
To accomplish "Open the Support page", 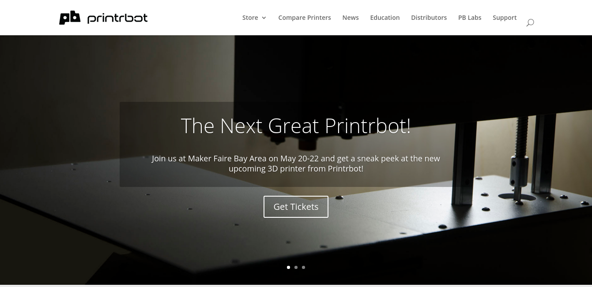I will (x=505, y=18).
